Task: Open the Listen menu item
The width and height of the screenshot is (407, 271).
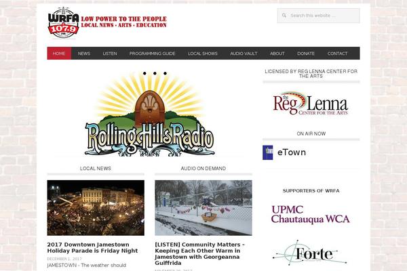Action: pos(110,54)
